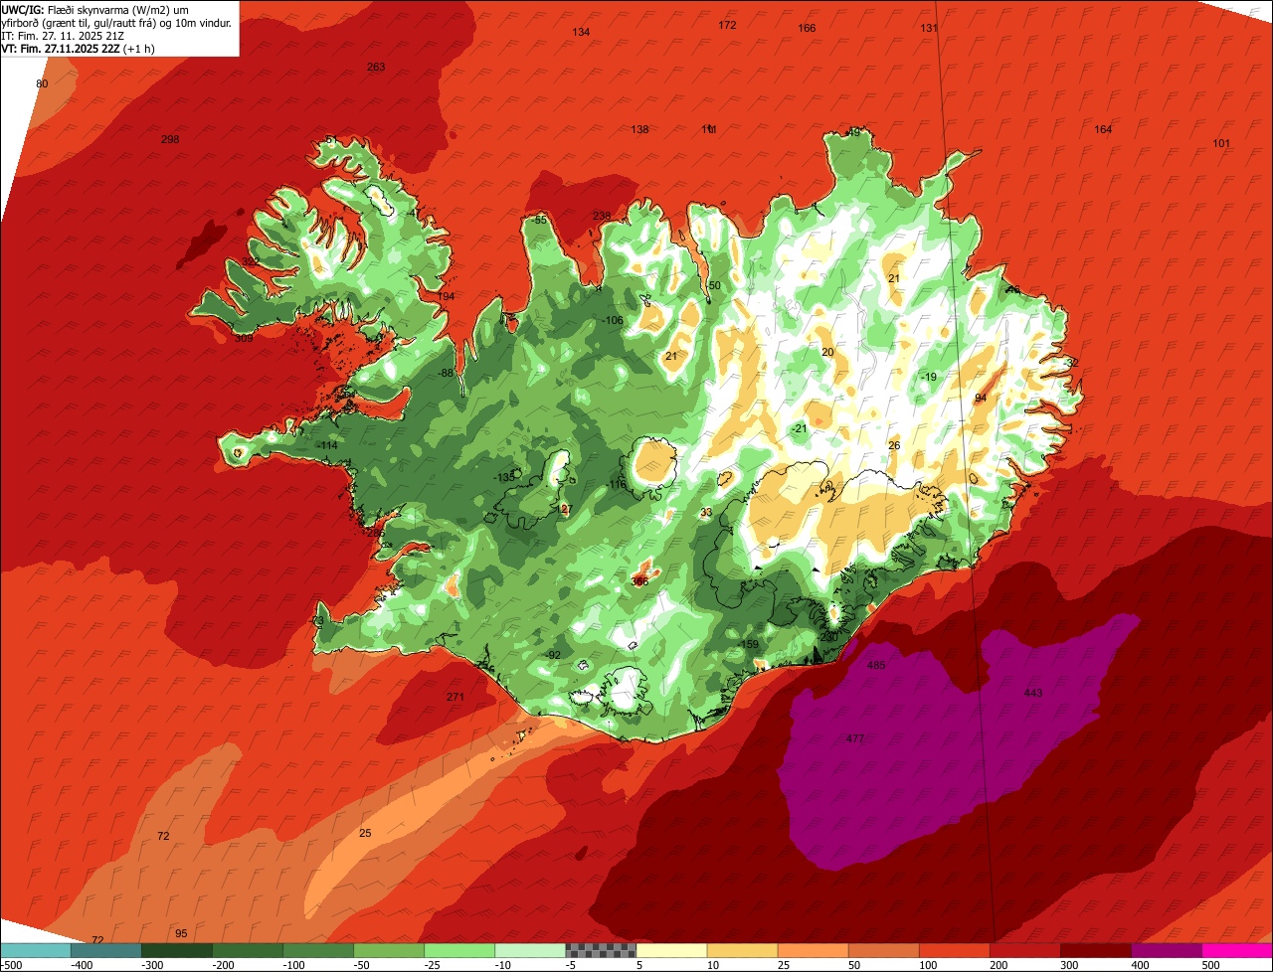Click the '200' legend scale label
Screen dimensions: 1273x972
point(999,965)
